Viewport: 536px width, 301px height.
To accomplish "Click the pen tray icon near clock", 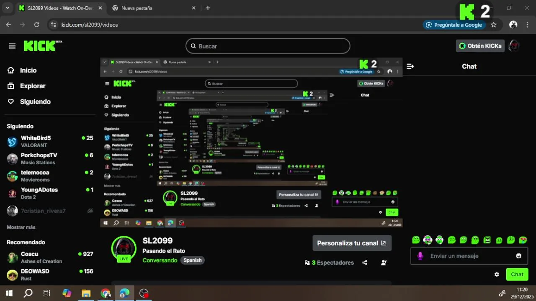I will (502, 293).
